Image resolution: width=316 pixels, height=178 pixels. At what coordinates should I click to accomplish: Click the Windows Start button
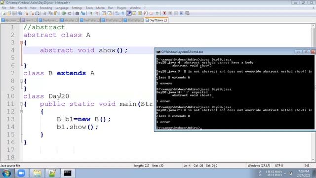pyautogui.click(x=6, y=173)
